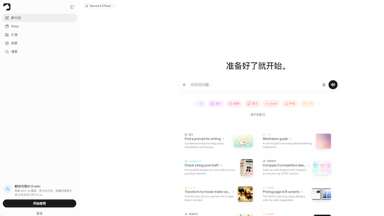This screenshot has width=384, height=216.
Task: Start a new chat (新对话) in the sidebar
Action: tap(40, 18)
